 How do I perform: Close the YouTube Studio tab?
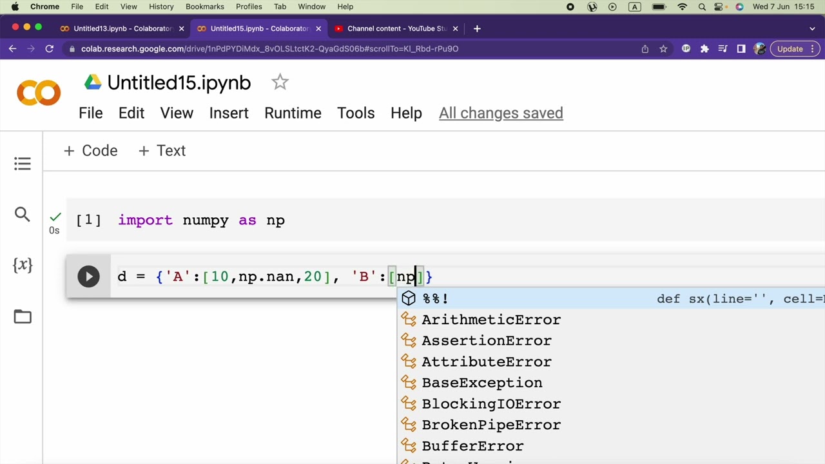coord(456,28)
